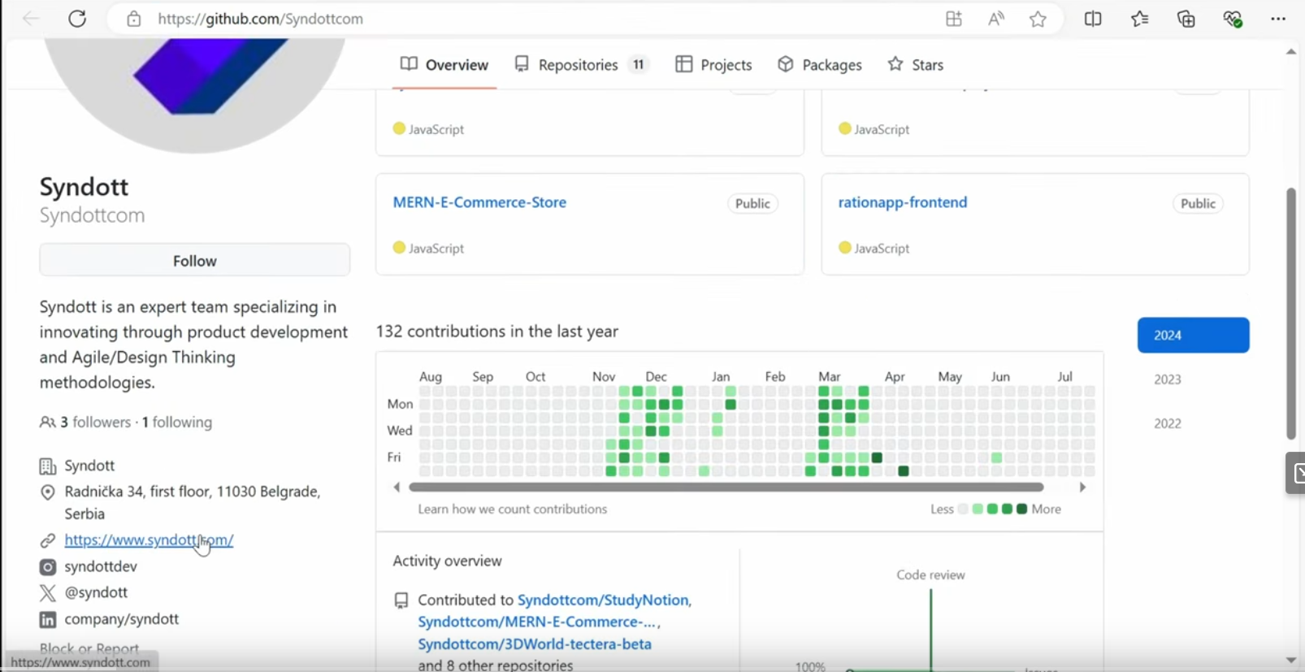Open syndottdev Instagram profile
Image resolution: width=1305 pixels, height=672 pixels.
pos(101,566)
